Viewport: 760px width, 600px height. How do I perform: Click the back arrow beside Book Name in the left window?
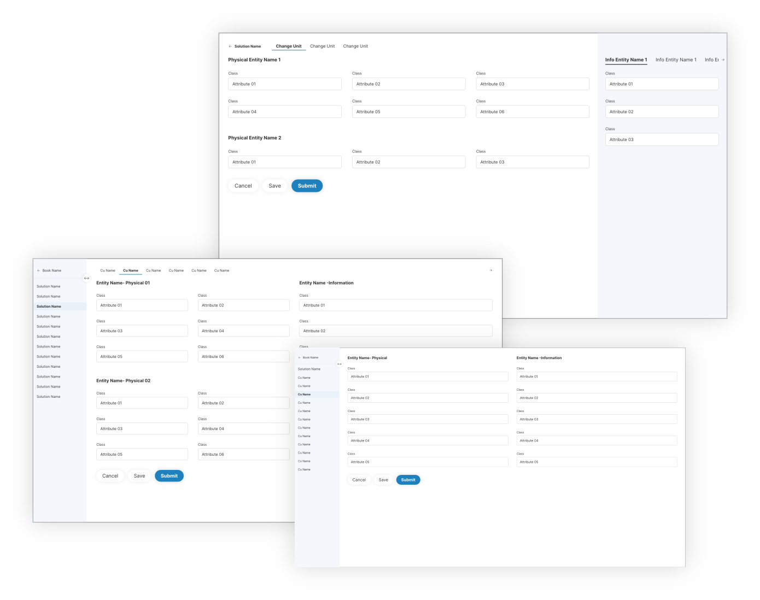[x=39, y=270]
